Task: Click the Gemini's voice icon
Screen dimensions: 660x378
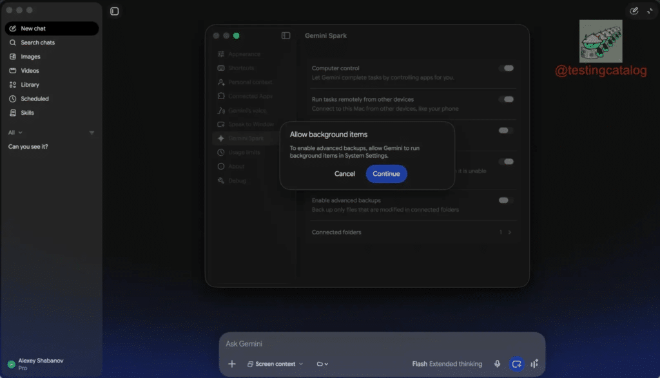Action: tap(221, 111)
